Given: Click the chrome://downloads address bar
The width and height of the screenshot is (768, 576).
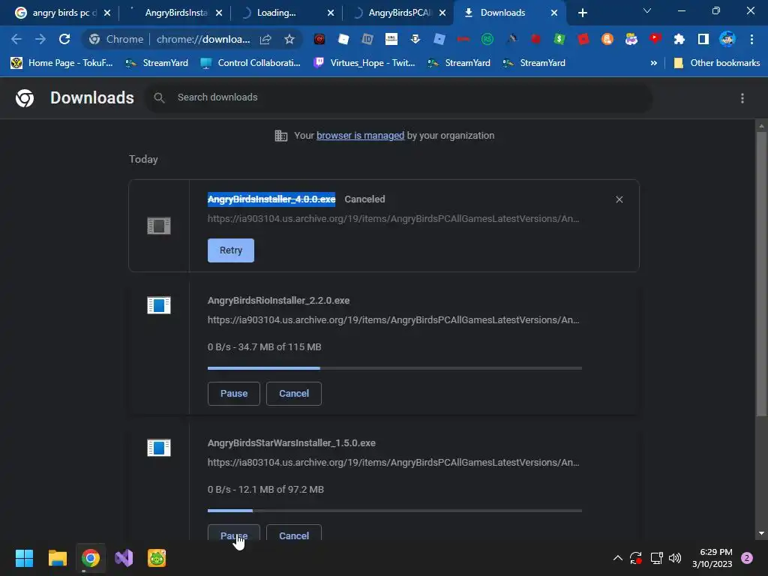Looking at the screenshot, I should pos(202,39).
